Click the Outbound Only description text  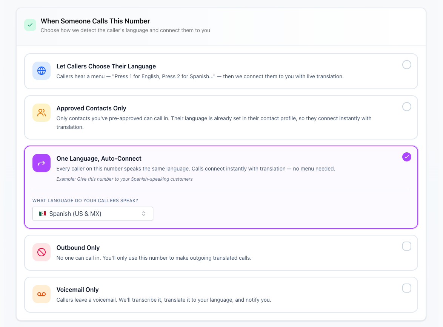154,258
